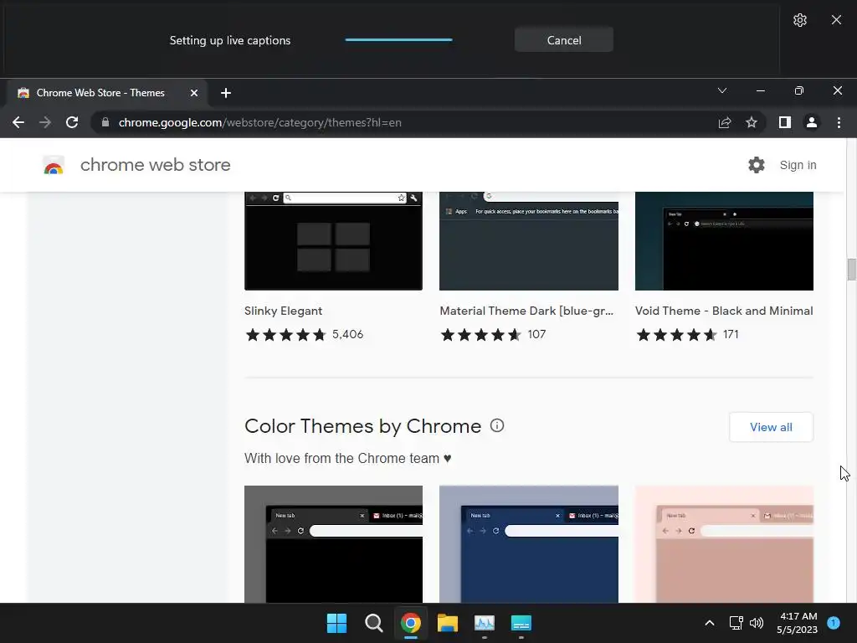Open the notification center badge
Screen dimensions: 857x643
[x=834, y=623]
